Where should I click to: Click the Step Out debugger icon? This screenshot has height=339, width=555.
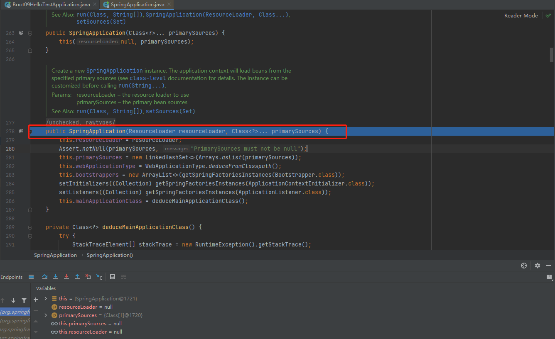77,277
